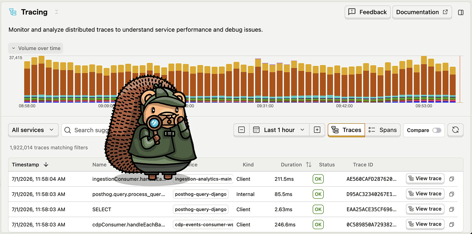Click posthog-query-django tag in SELECT row

201,210
